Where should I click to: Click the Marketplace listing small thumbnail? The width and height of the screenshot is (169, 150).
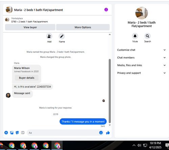(x=7, y=20)
